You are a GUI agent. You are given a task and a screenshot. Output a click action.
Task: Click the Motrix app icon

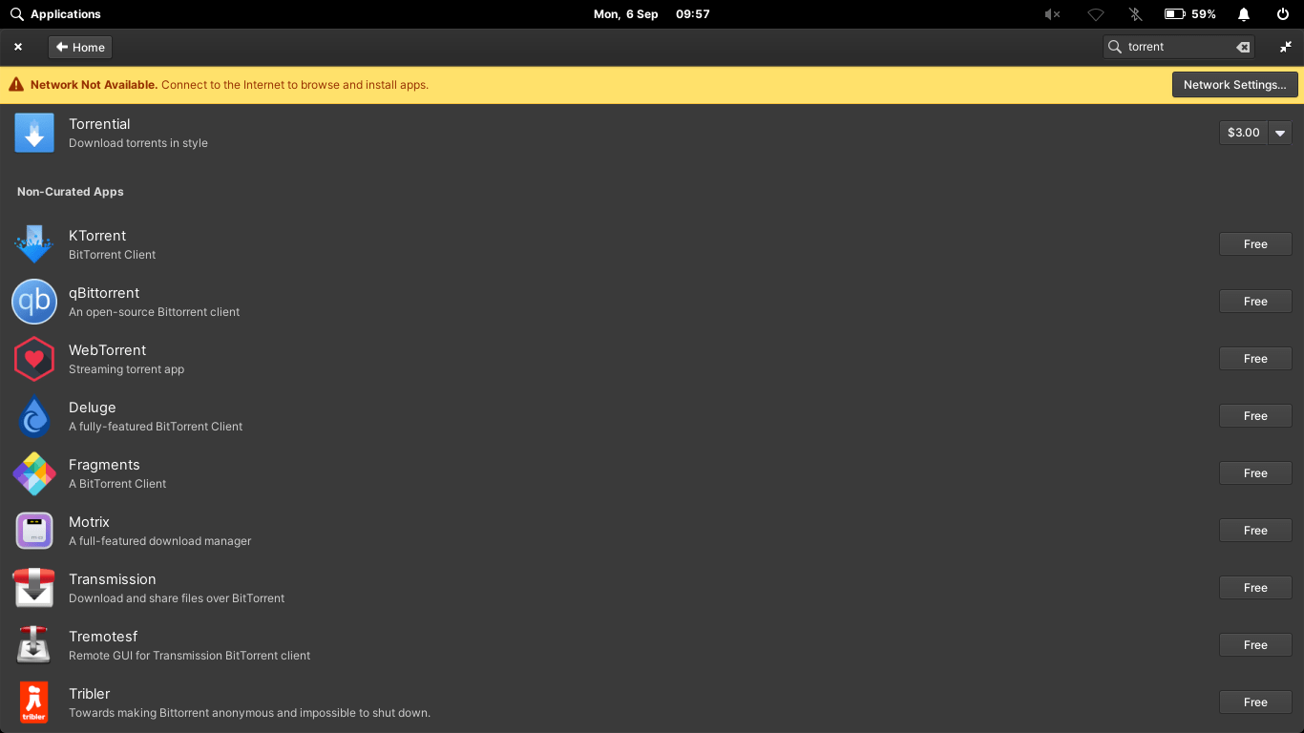34,531
